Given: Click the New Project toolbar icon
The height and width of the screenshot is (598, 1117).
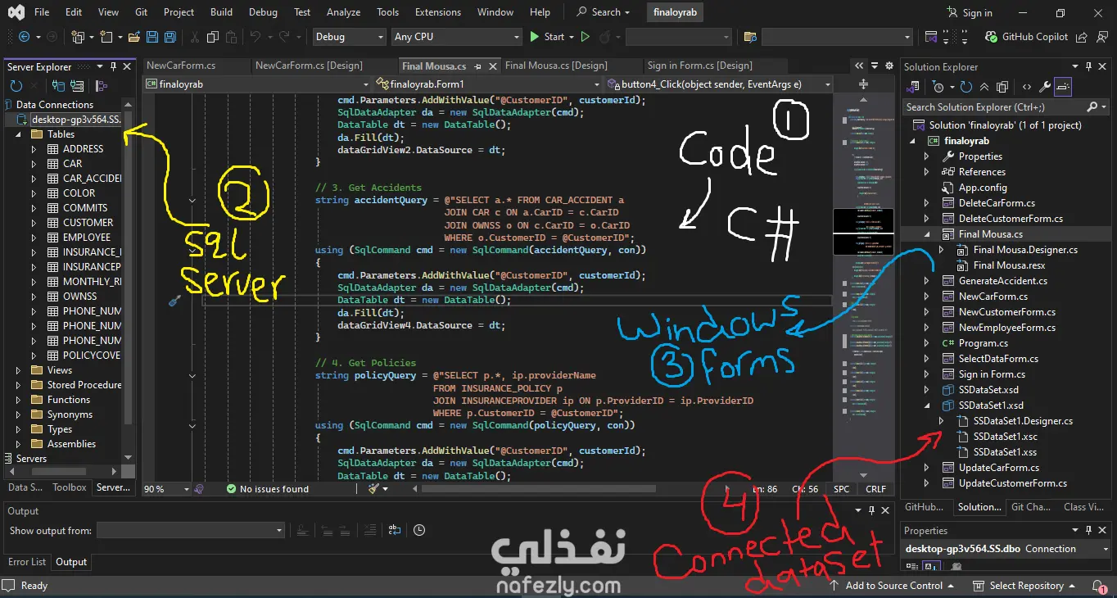Looking at the screenshot, I should [78, 37].
